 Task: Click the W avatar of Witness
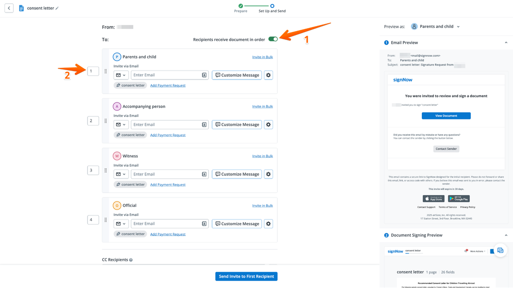pos(117,156)
